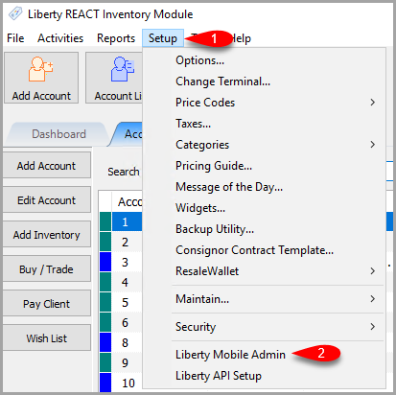Click the Wish List button
Image resolution: width=396 pixels, height=395 pixels.
[x=47, y=338]
